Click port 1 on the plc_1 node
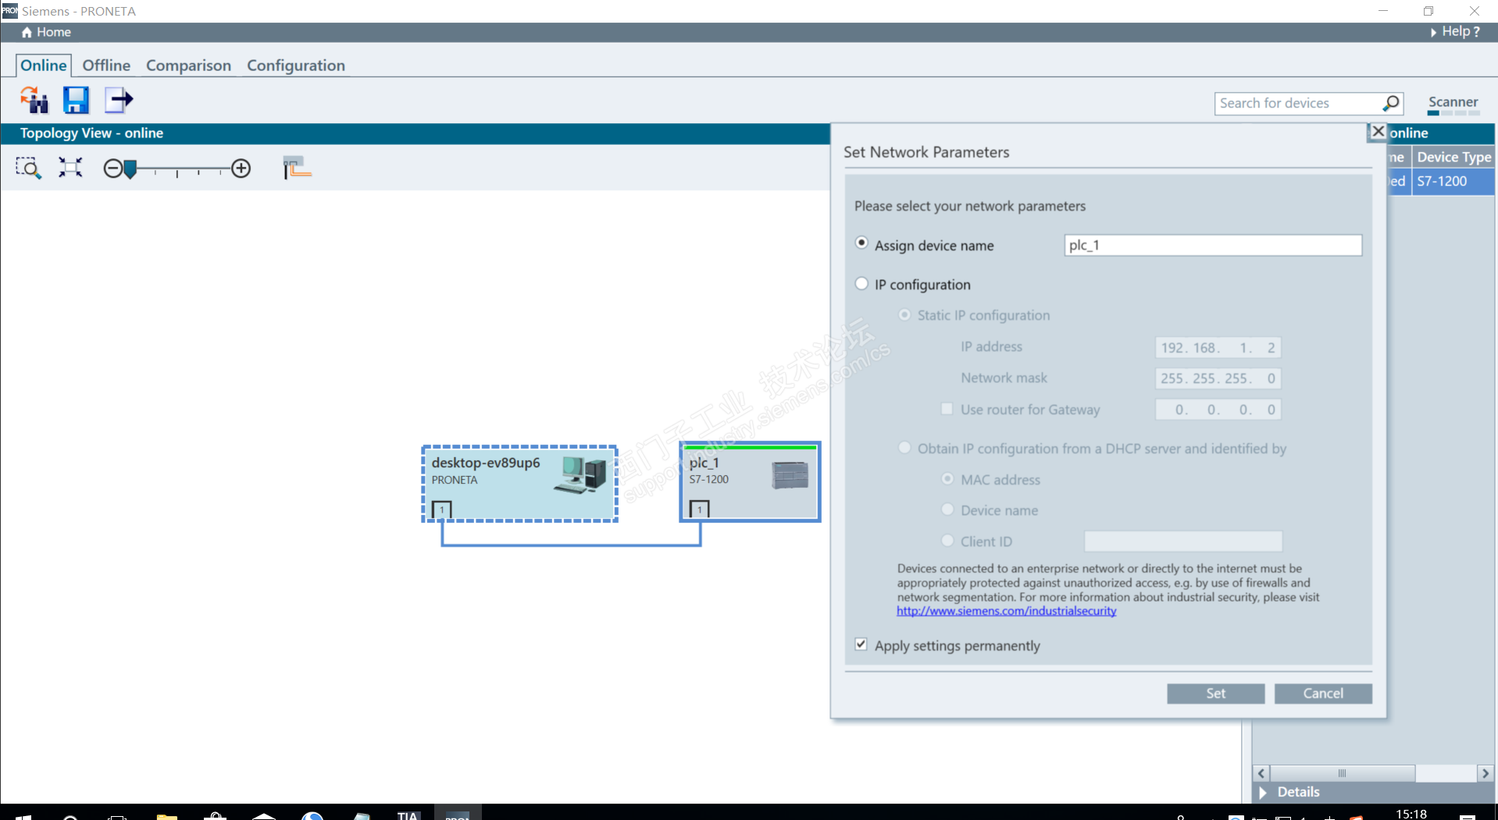This screenshot has width=1498, height=820. 700,510
